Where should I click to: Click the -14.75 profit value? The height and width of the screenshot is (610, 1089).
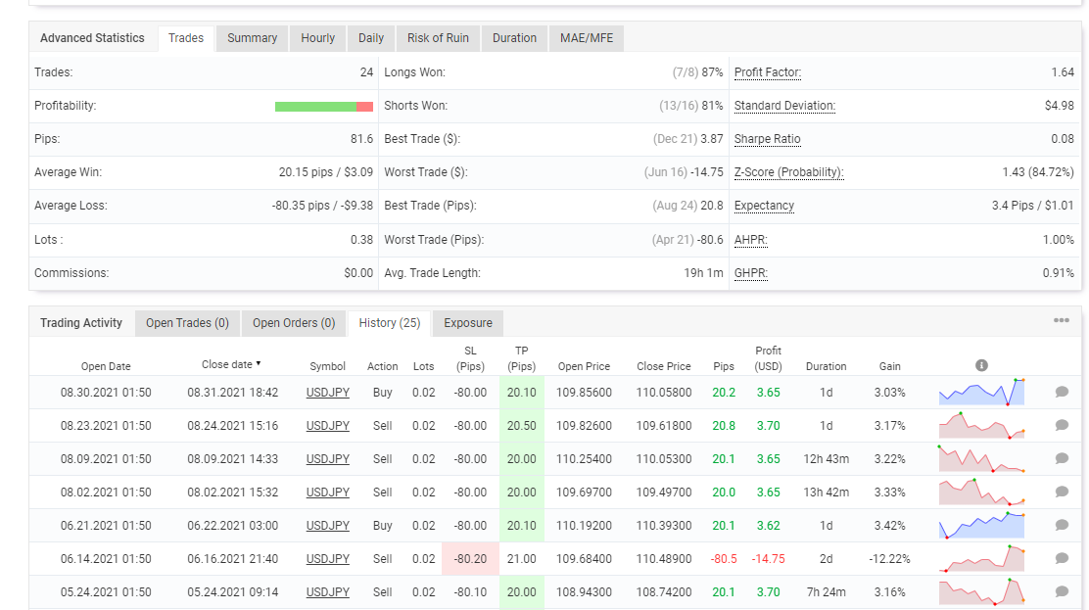768,559
